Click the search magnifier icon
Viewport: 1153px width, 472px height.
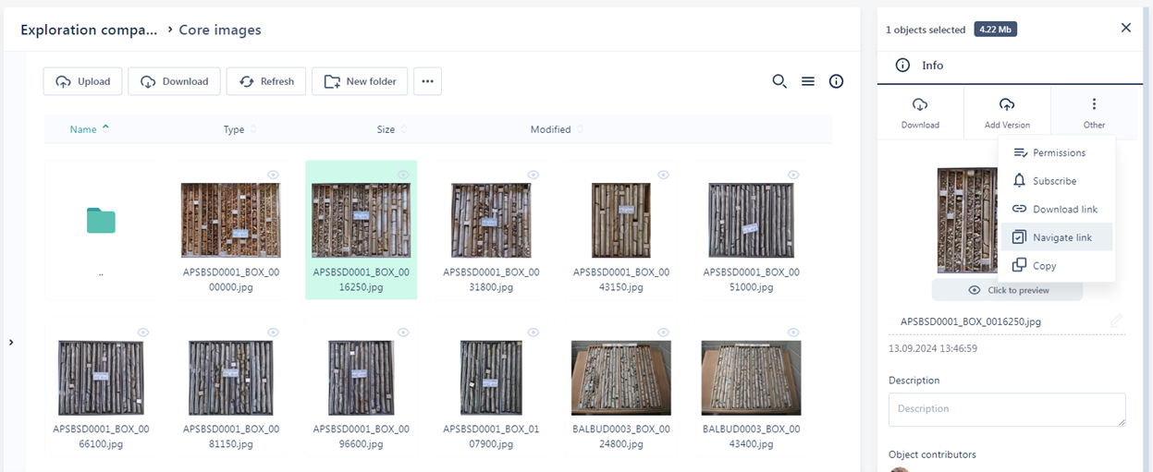coord(779,81)
